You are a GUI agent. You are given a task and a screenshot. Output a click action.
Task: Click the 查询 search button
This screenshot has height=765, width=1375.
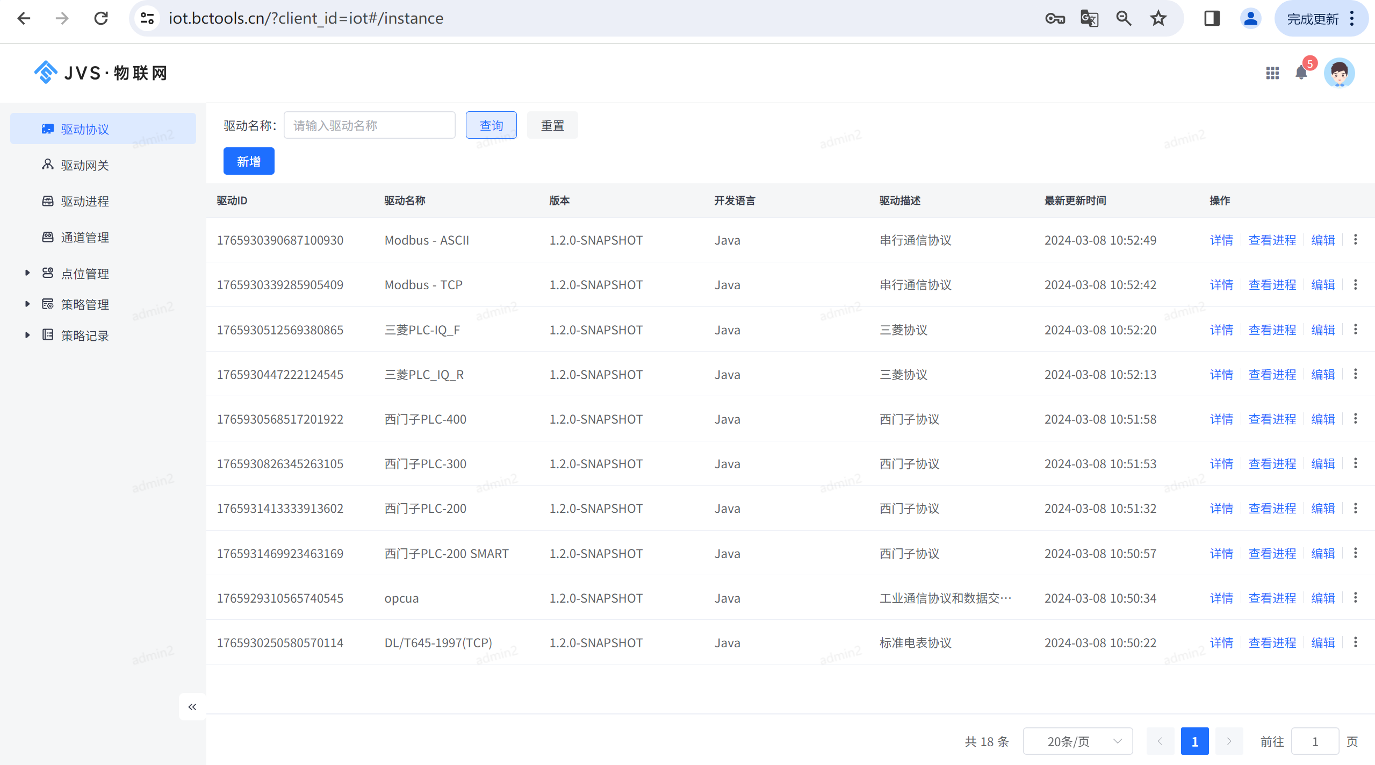491,125
